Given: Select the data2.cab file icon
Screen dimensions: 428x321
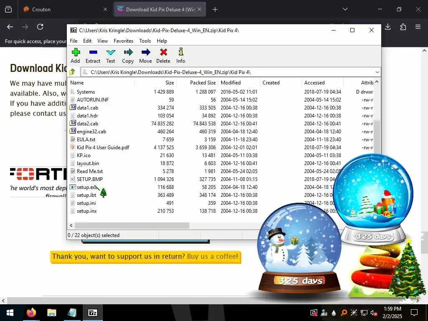Looking at the screenshot, I should click(x=73, y=123).
